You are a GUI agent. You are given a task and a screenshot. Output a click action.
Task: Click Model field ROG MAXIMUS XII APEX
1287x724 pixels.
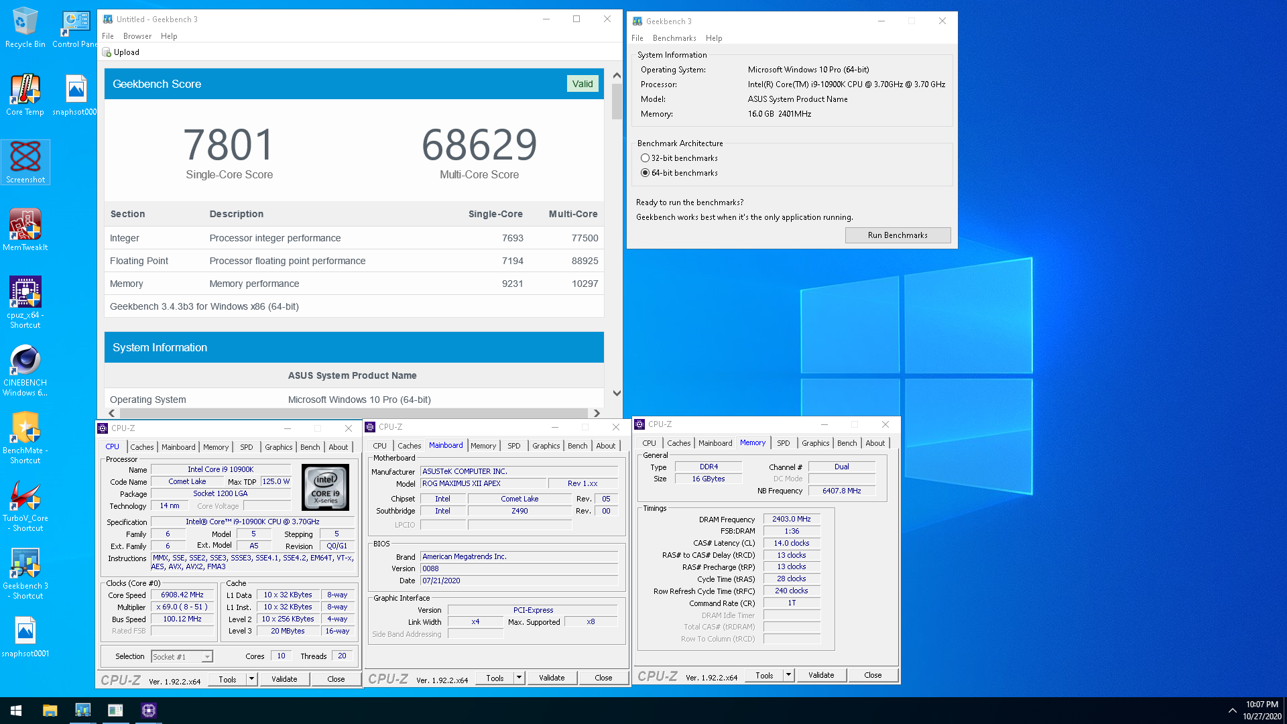[483, 483]
